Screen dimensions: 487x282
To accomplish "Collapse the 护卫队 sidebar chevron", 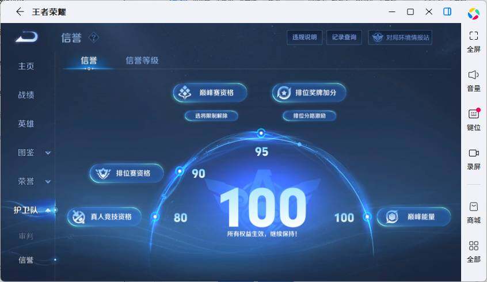I will [x=48, y=210].
